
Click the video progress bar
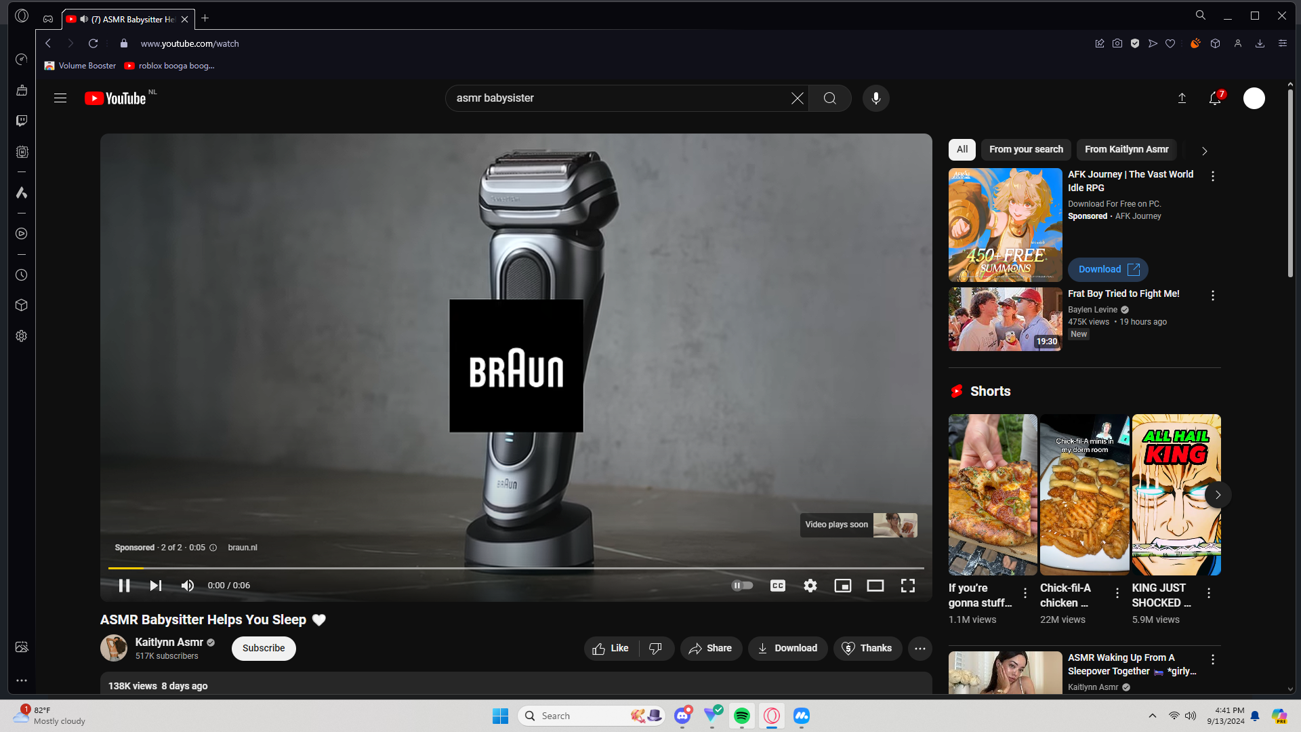516,568
